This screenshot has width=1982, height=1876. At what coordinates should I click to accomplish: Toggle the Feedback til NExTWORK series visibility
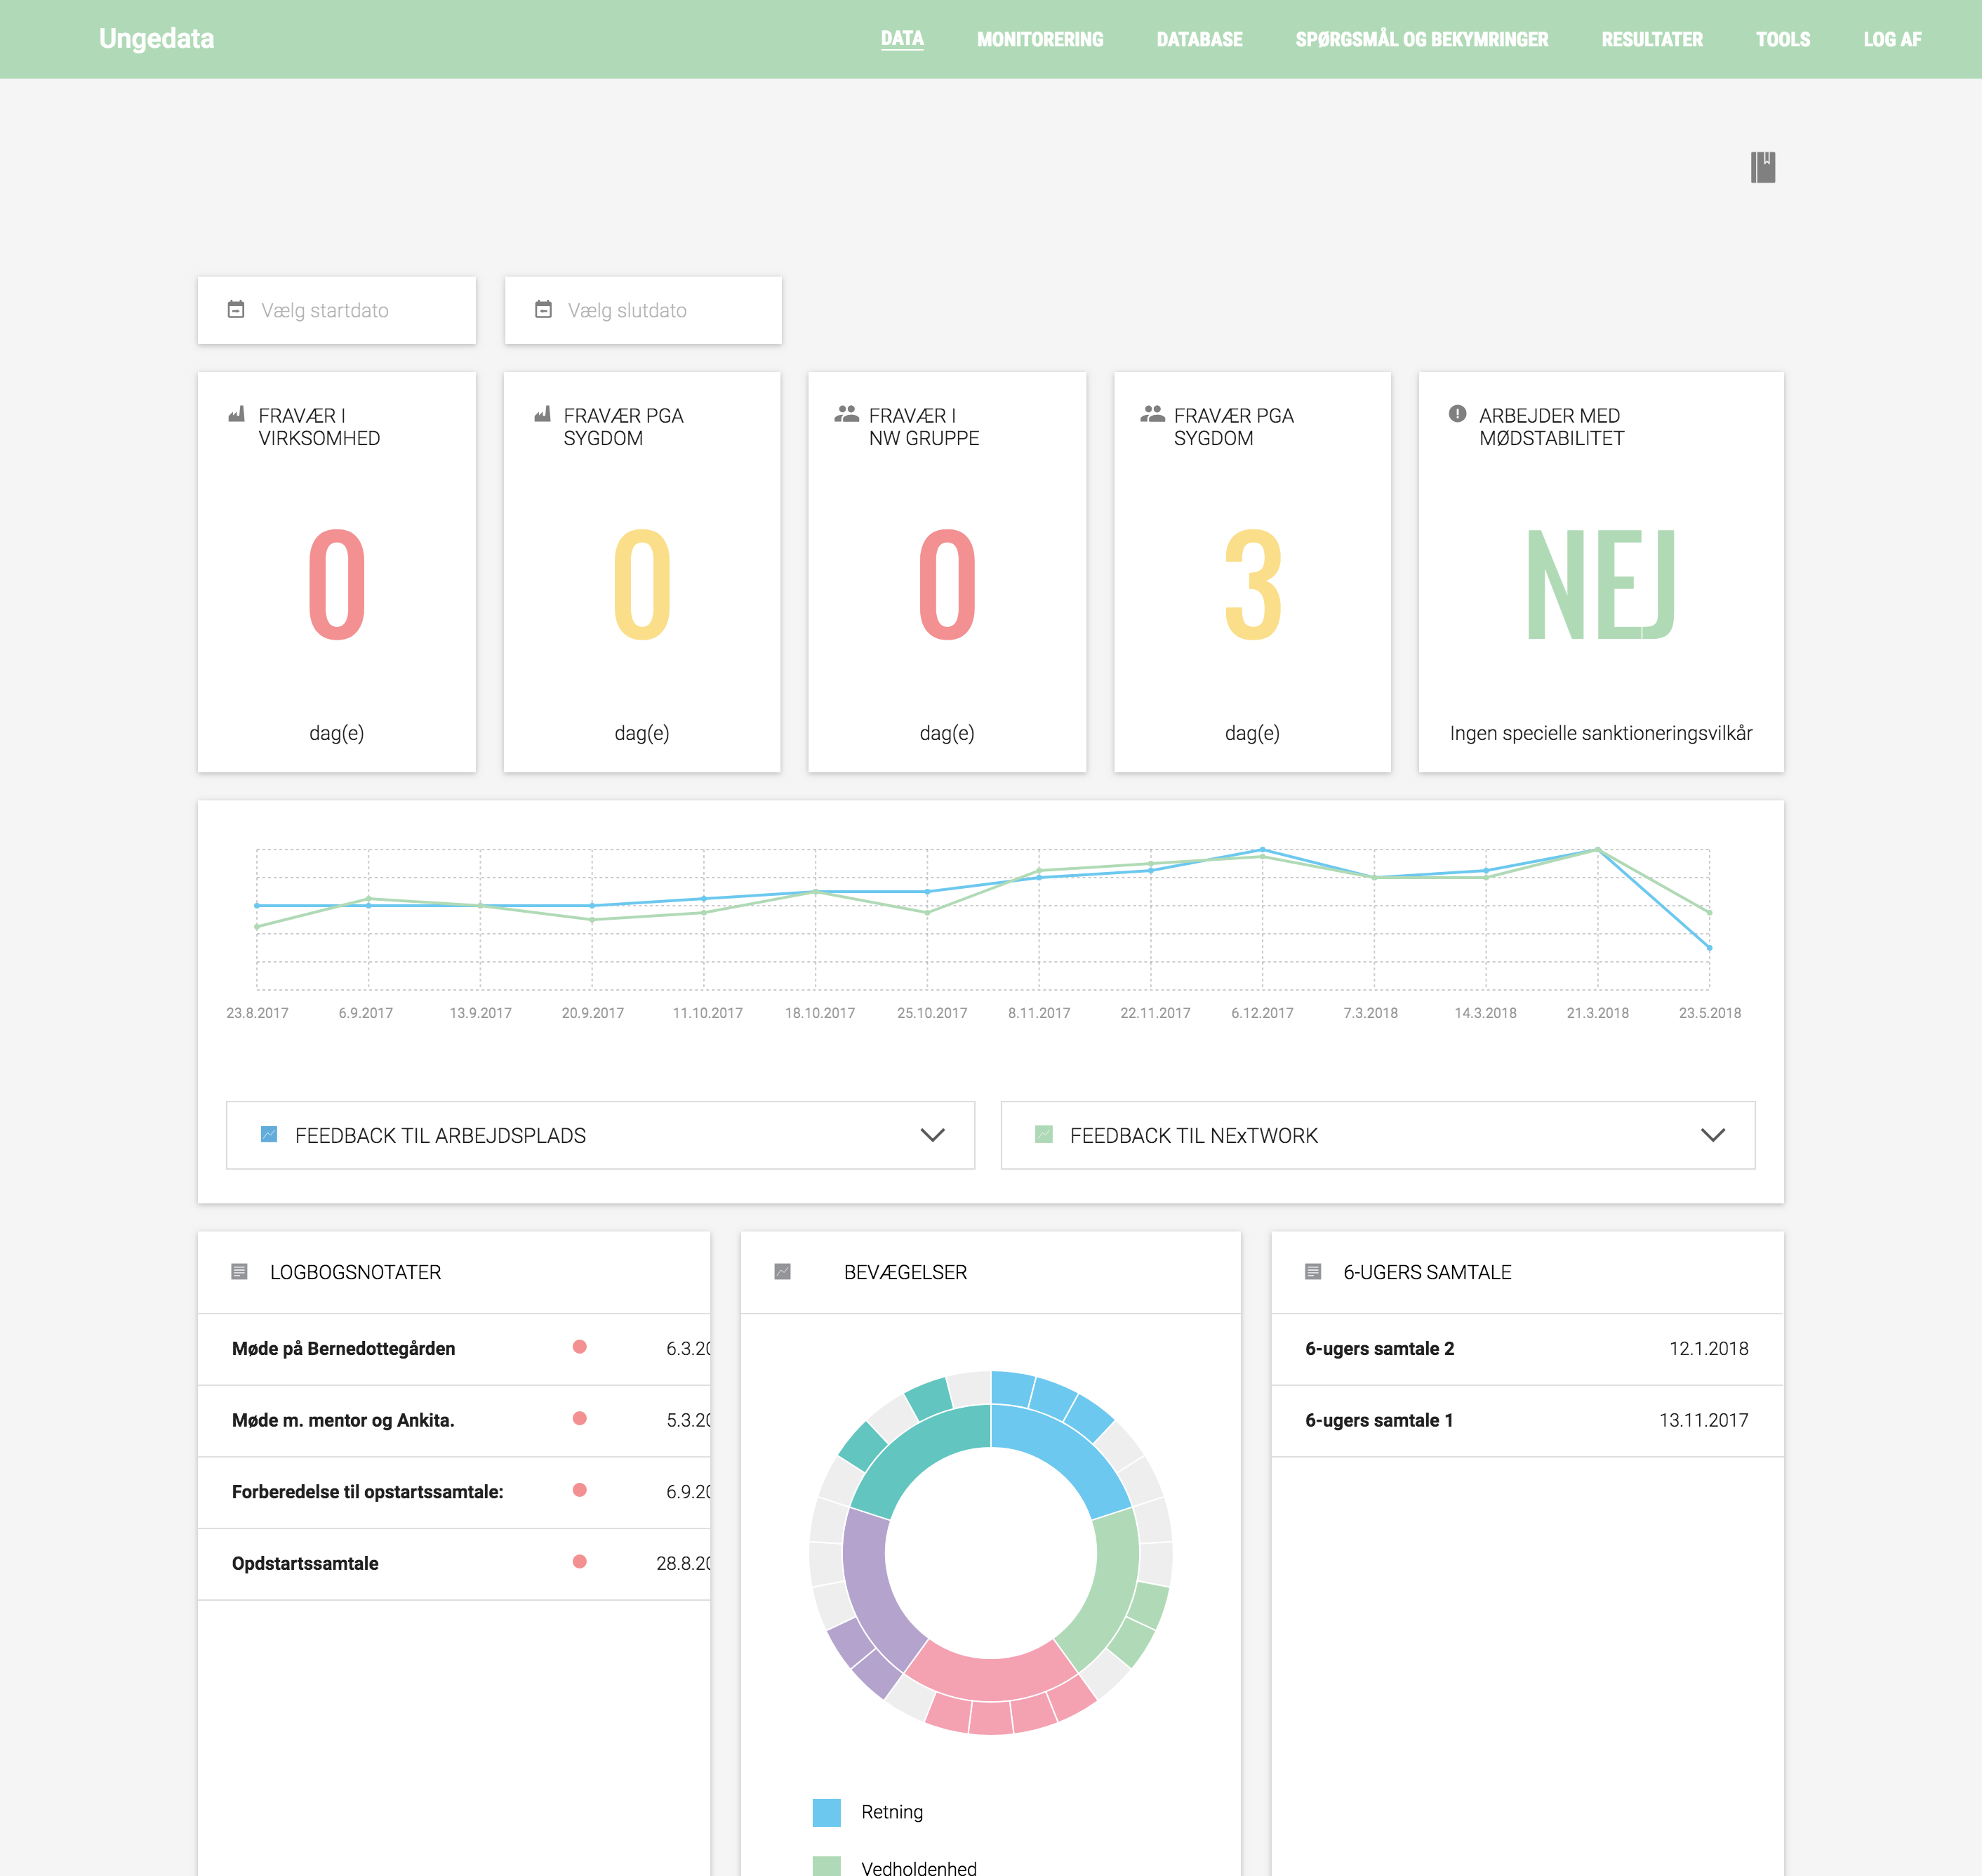pos(1042,1134)
